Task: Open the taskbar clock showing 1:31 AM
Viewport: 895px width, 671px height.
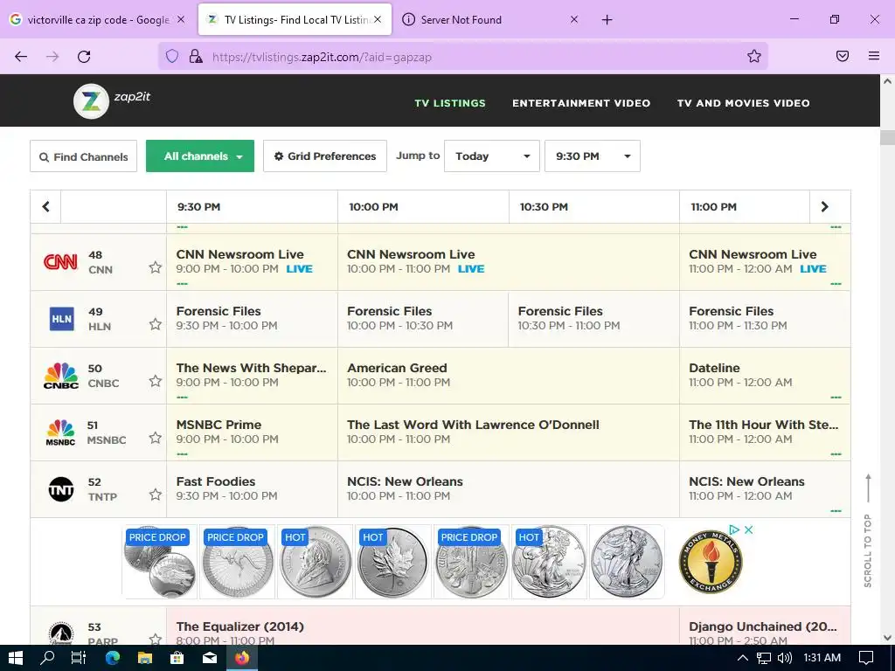Action: point(822,658)
